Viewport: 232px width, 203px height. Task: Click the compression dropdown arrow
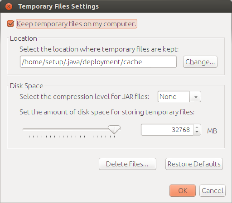[x=196, y=97]
